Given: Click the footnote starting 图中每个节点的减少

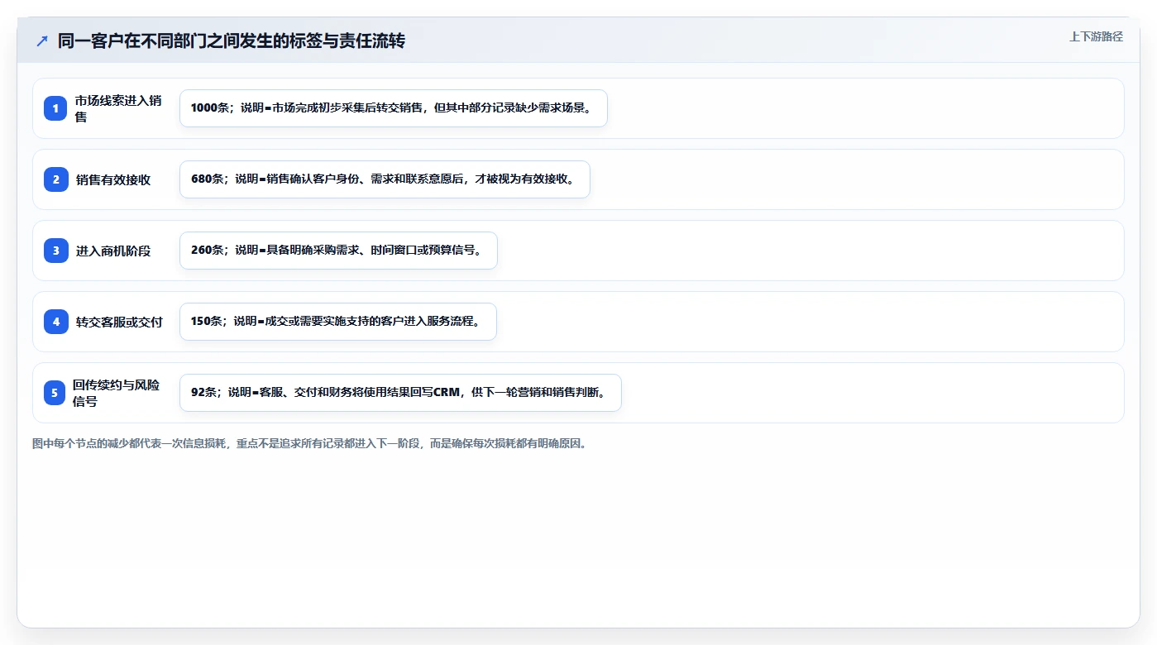Looking at the screenshot, I should click(310, 443).
